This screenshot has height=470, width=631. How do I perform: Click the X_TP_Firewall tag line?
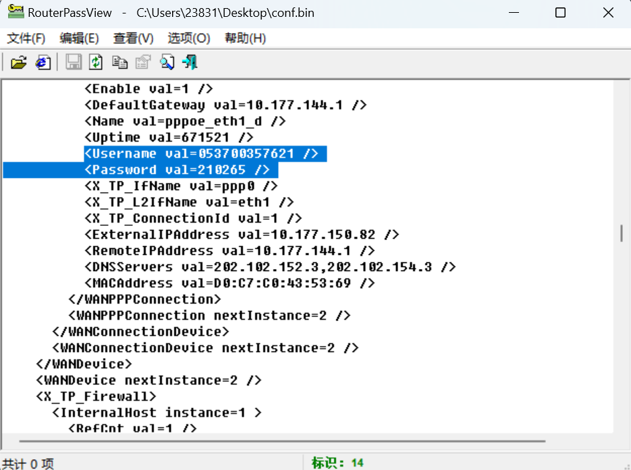pos(97,396)
